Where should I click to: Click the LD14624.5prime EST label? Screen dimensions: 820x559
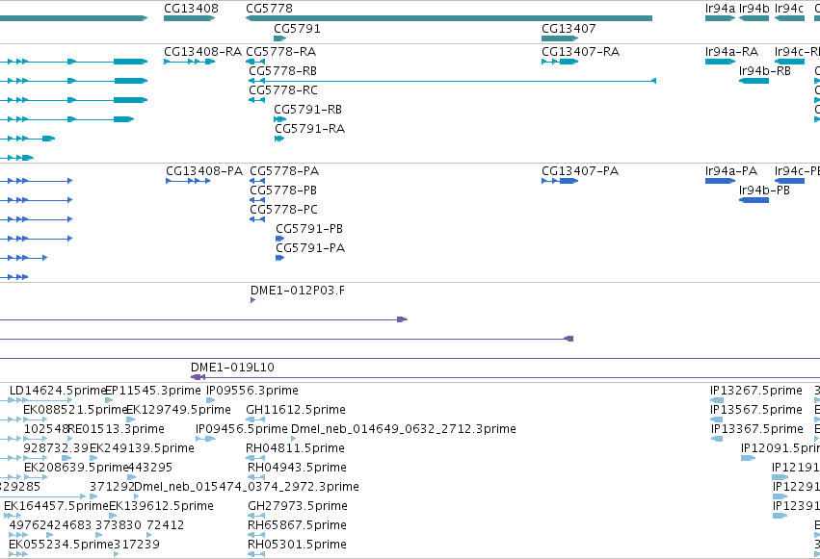click(58, 391)
